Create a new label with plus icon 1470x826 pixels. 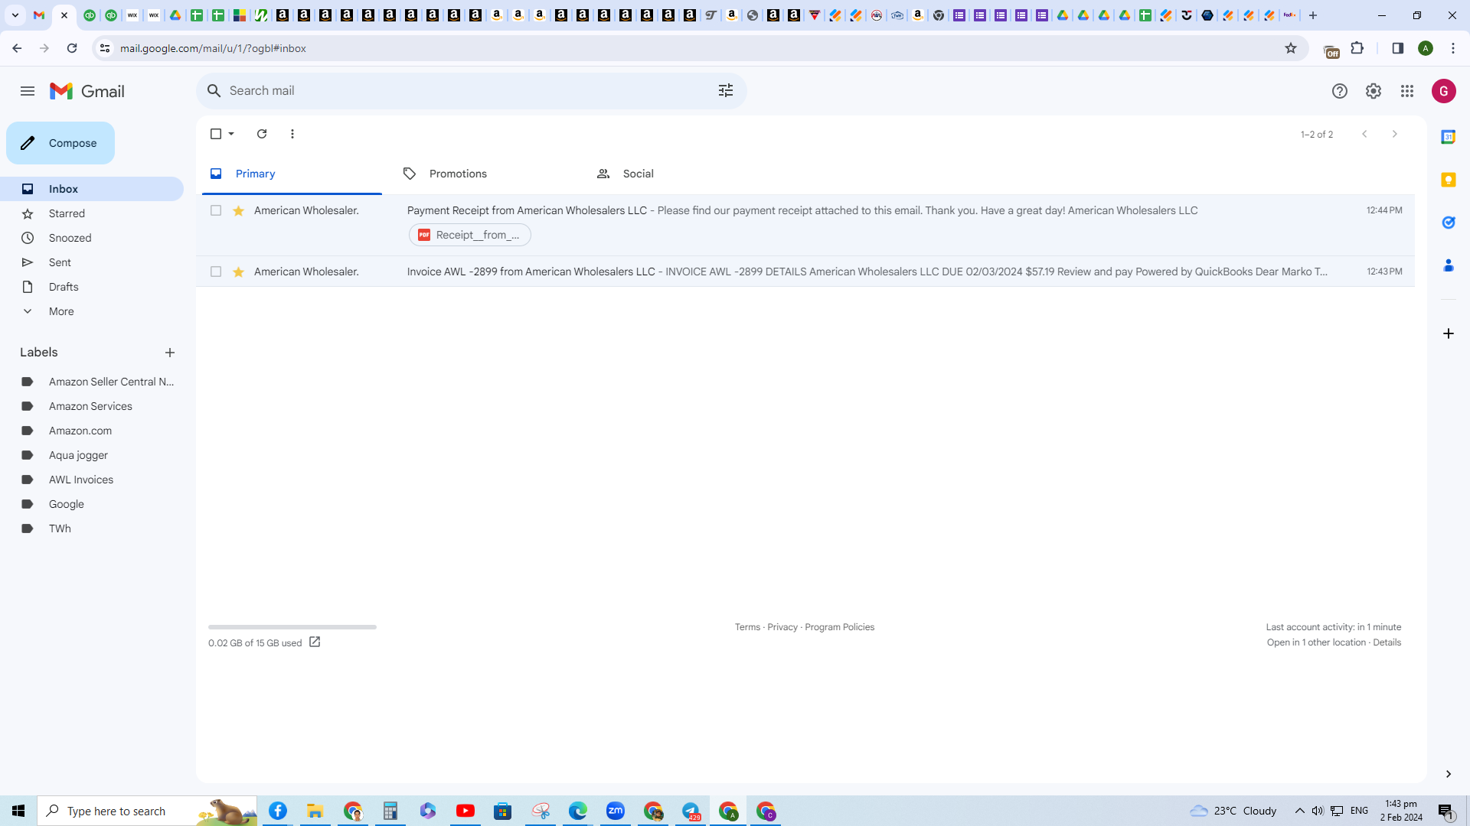170,353
